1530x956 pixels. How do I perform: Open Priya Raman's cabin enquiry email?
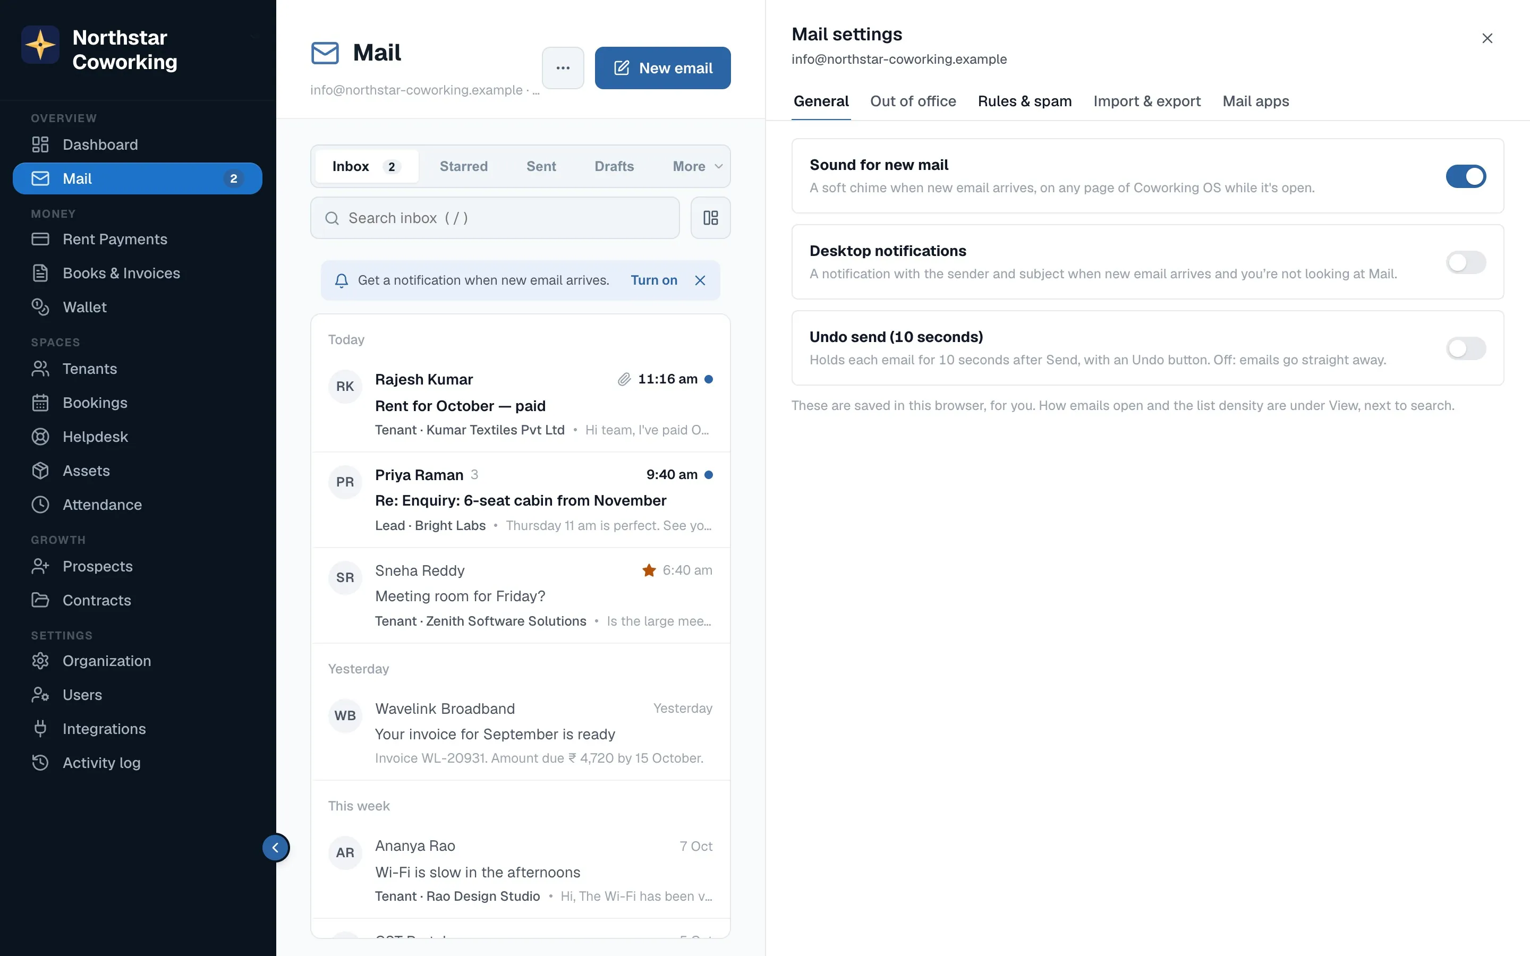(x=520, y=500)
